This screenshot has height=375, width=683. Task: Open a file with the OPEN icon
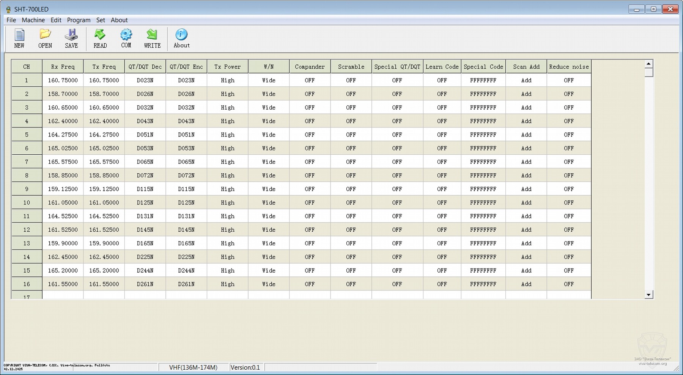click(x=45, y=38)
